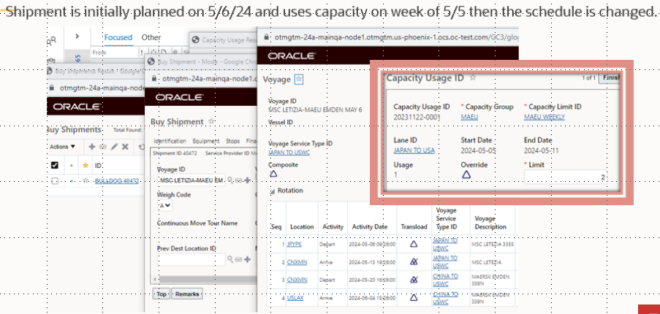Viewport: 660px width, 314px height.
Task: Click the plus icon beside Prev Dest Location ID
Action: (247, 259)
